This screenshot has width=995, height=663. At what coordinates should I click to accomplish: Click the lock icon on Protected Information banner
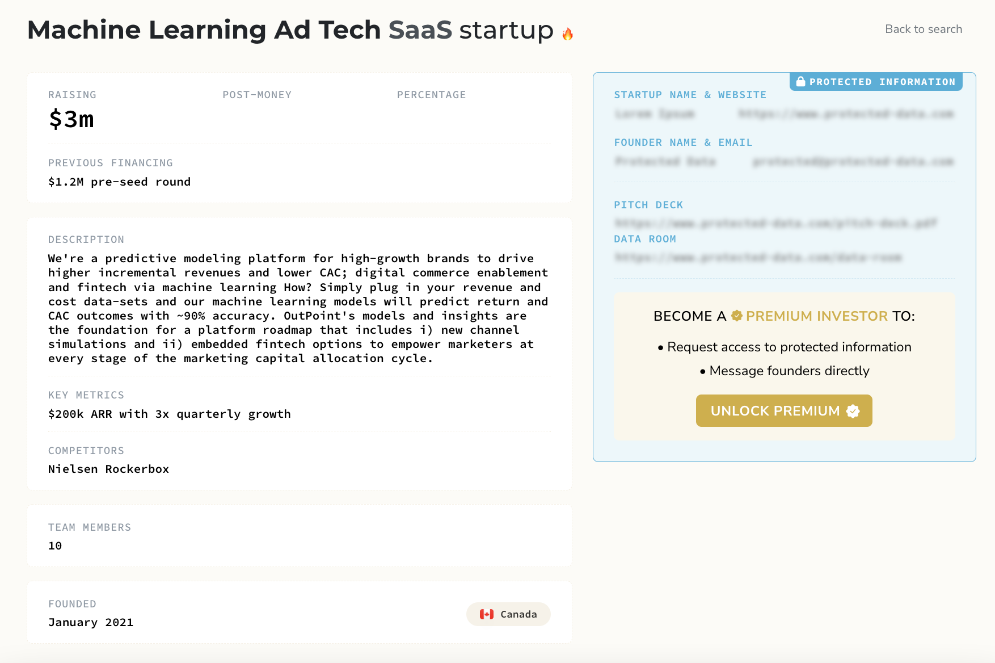click(x=801, y=81)
